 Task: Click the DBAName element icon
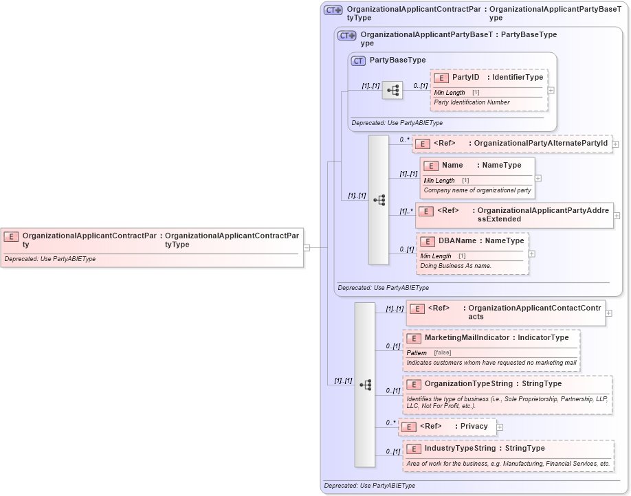click(427, 241)
